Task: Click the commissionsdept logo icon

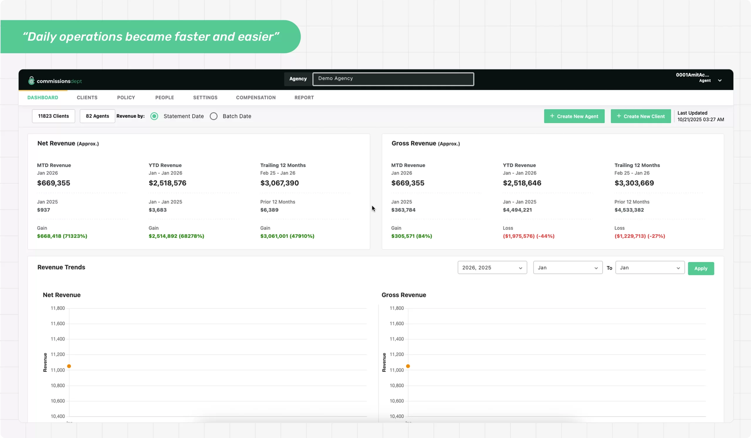Action: coord(31,80)
